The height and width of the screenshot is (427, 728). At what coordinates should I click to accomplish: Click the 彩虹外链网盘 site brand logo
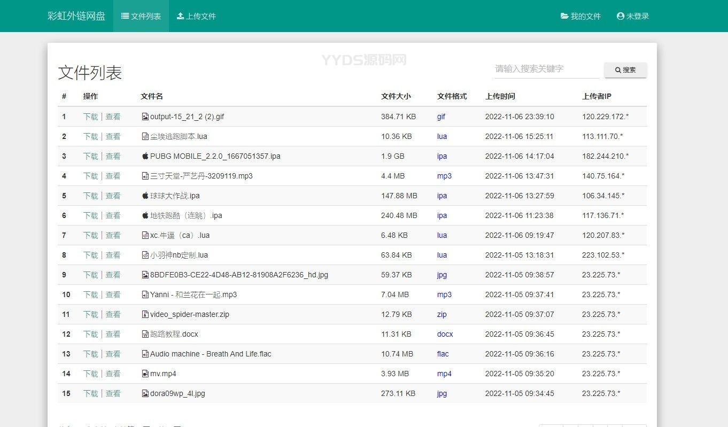(x=76, y=16)
